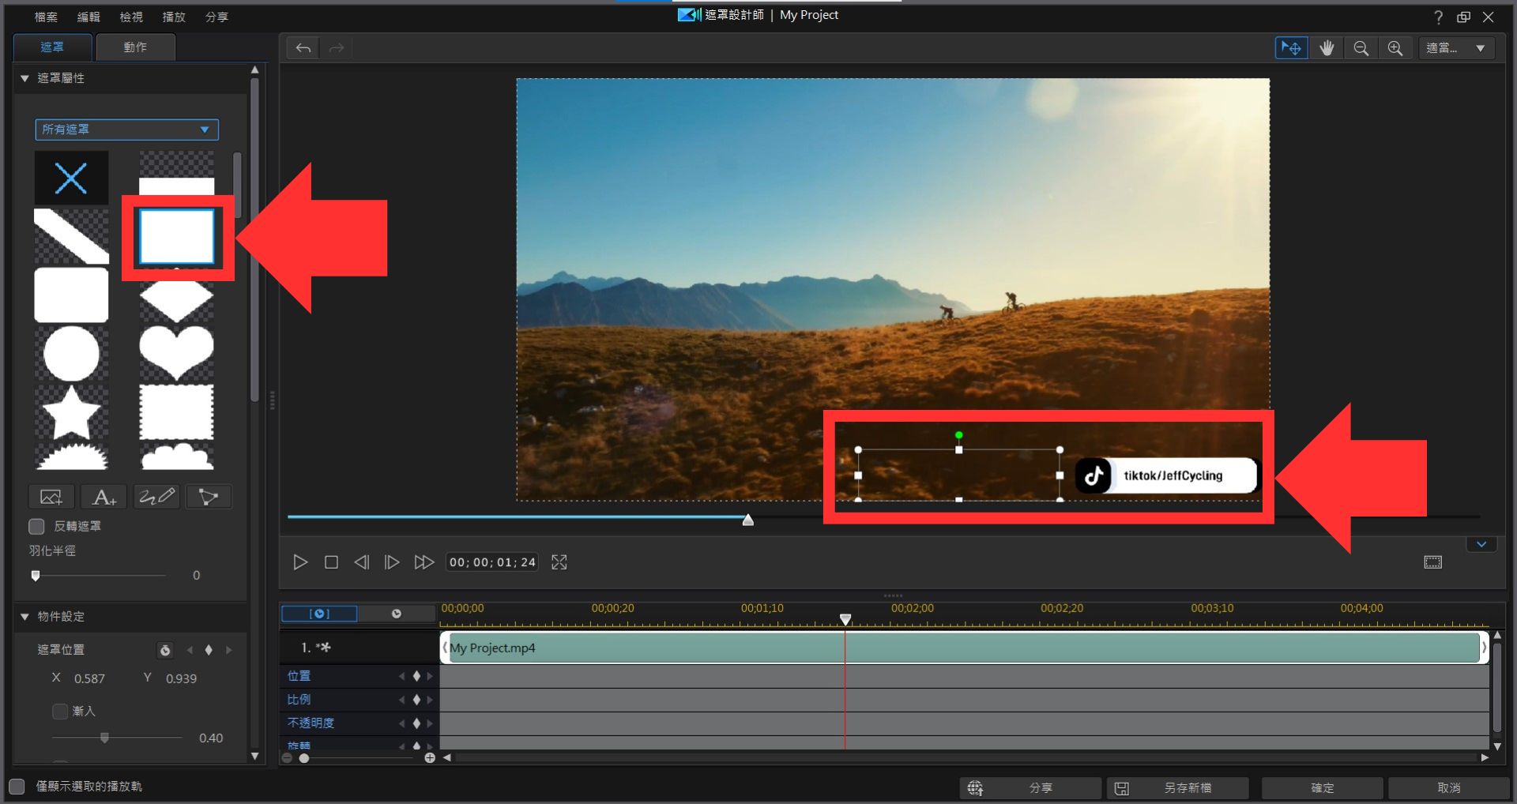Toggle the 漸入 checkbox
Viewport: 1517px width, 804px height.
60,711
